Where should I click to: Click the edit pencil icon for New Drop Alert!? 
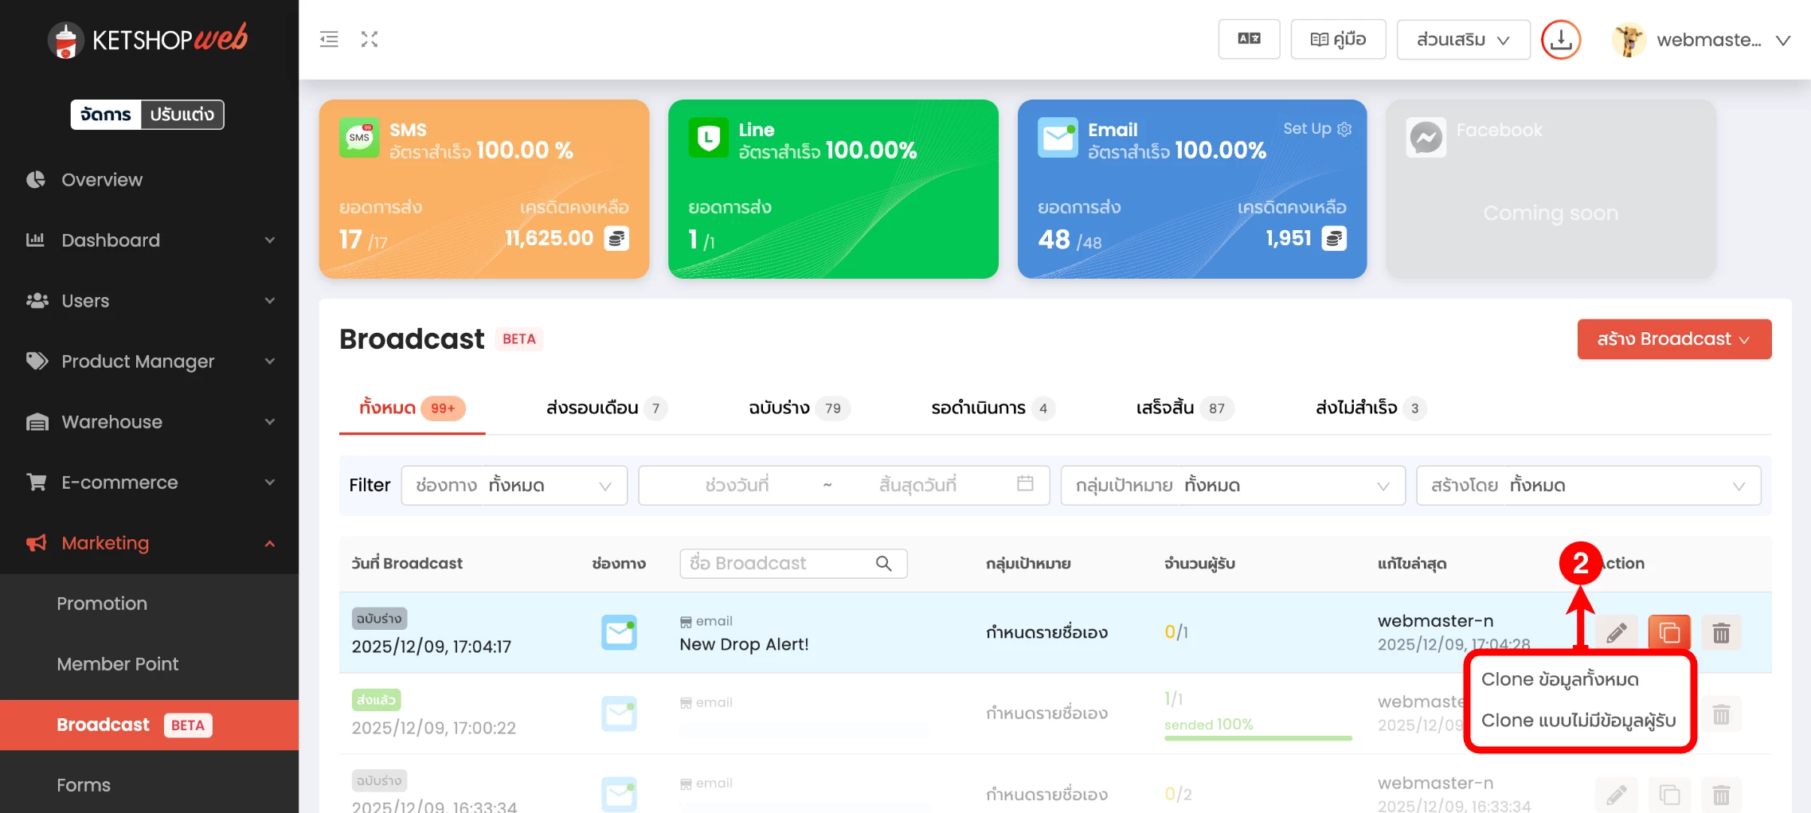point(1616,633)
